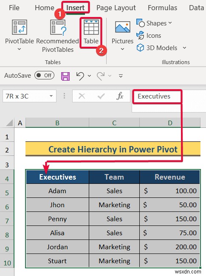Select the revenue cell showing 50.00
206x276 pixels.
coord(170,205)
